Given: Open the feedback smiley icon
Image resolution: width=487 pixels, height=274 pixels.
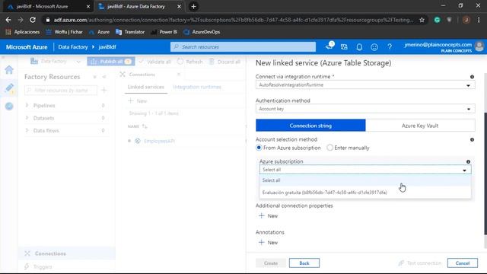Looking at the screenshot, I should point(374,47).
